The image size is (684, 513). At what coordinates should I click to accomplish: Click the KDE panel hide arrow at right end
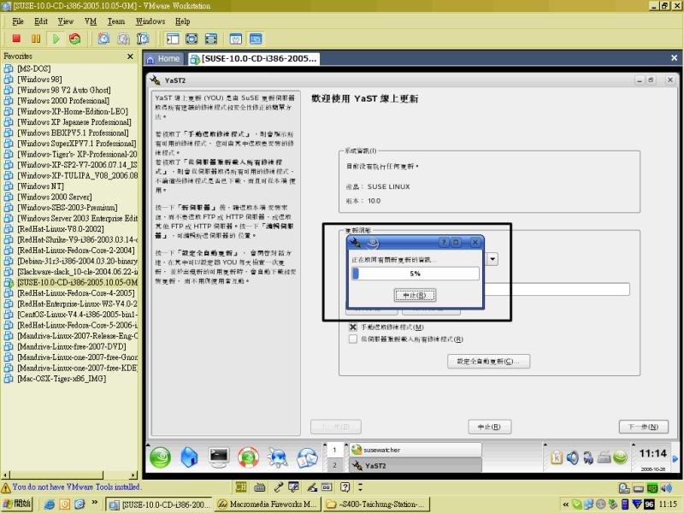click(675, 458)
